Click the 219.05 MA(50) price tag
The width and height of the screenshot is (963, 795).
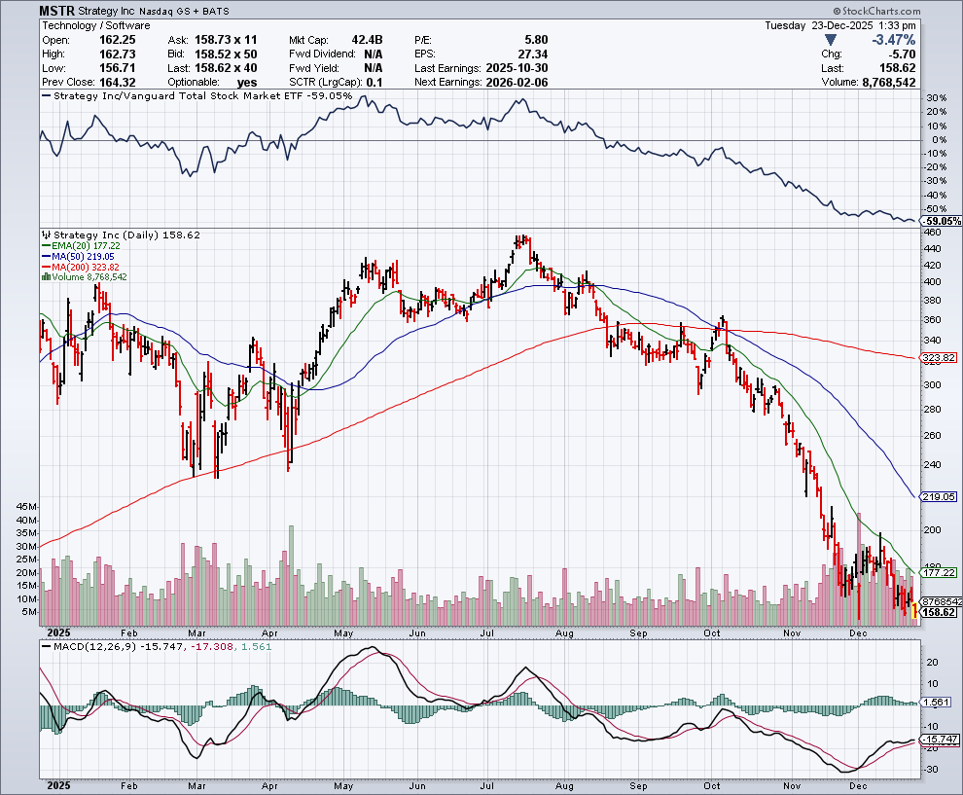click(x=940, y=496)
